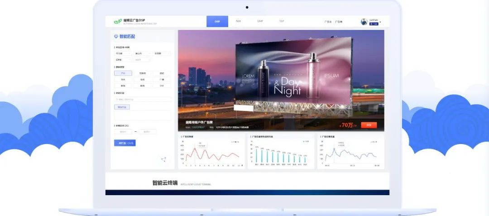This screenshot has height=216, width=489.
Task: Switch to the DSP tab
Action: (217, 21)
